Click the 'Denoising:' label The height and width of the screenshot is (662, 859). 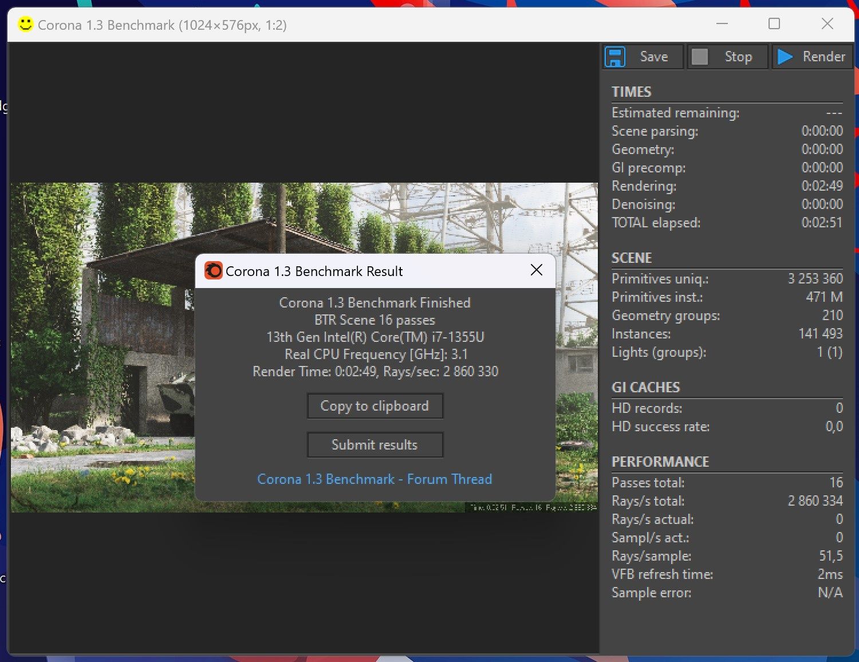[x=644, y=204]
